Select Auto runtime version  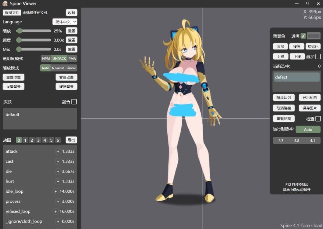pos(308,129)
